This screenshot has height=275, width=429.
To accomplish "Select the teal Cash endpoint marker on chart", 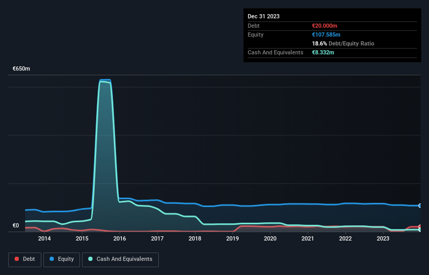I will tap(420, 230).
